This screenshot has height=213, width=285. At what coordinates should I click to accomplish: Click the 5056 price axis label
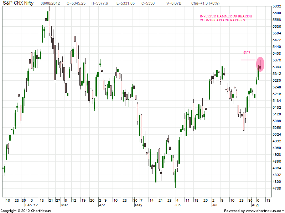pyautogui.click(x=277, y=128)
